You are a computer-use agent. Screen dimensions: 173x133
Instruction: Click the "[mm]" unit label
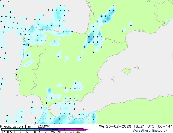pos(30,126)
